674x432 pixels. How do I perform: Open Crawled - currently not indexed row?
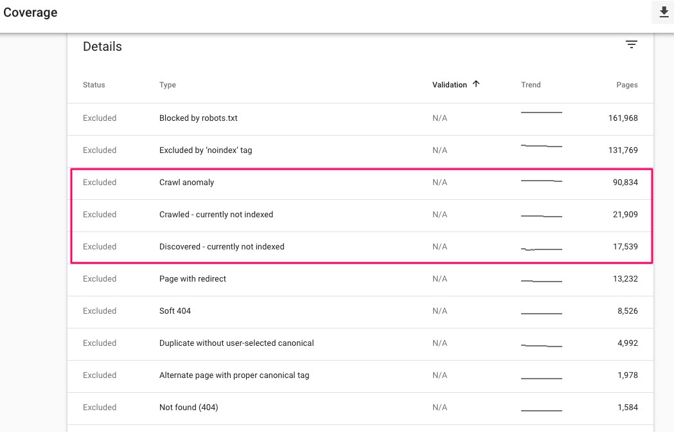[x=360, y=215]
